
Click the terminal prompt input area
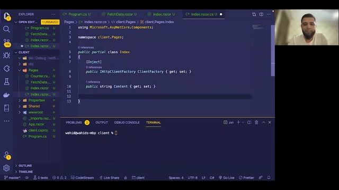click(x=116, y=133)
